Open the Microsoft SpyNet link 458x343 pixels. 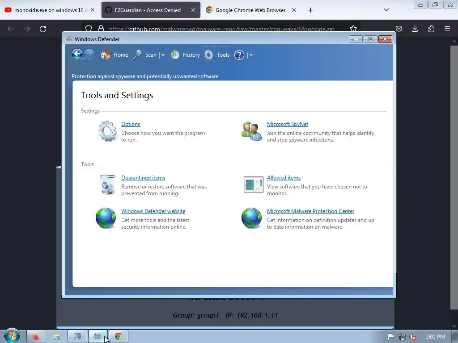click(x=288, y=124)
